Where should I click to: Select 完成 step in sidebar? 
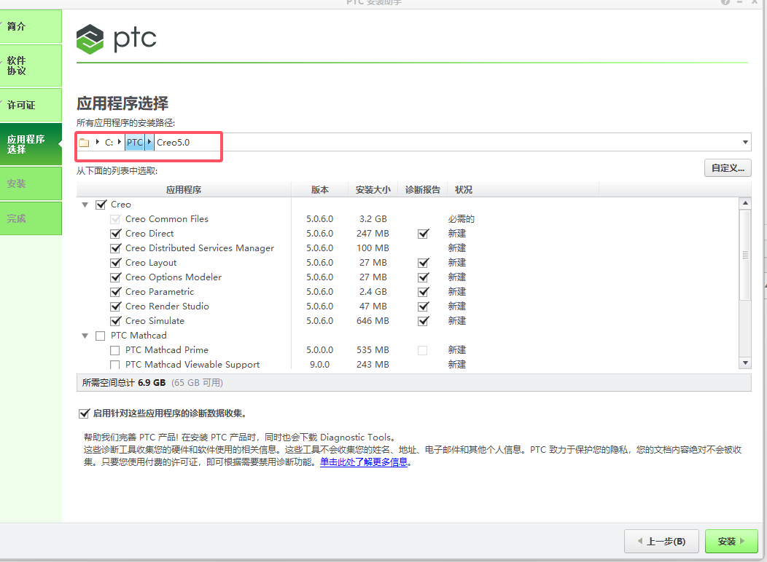click(31, 218)
